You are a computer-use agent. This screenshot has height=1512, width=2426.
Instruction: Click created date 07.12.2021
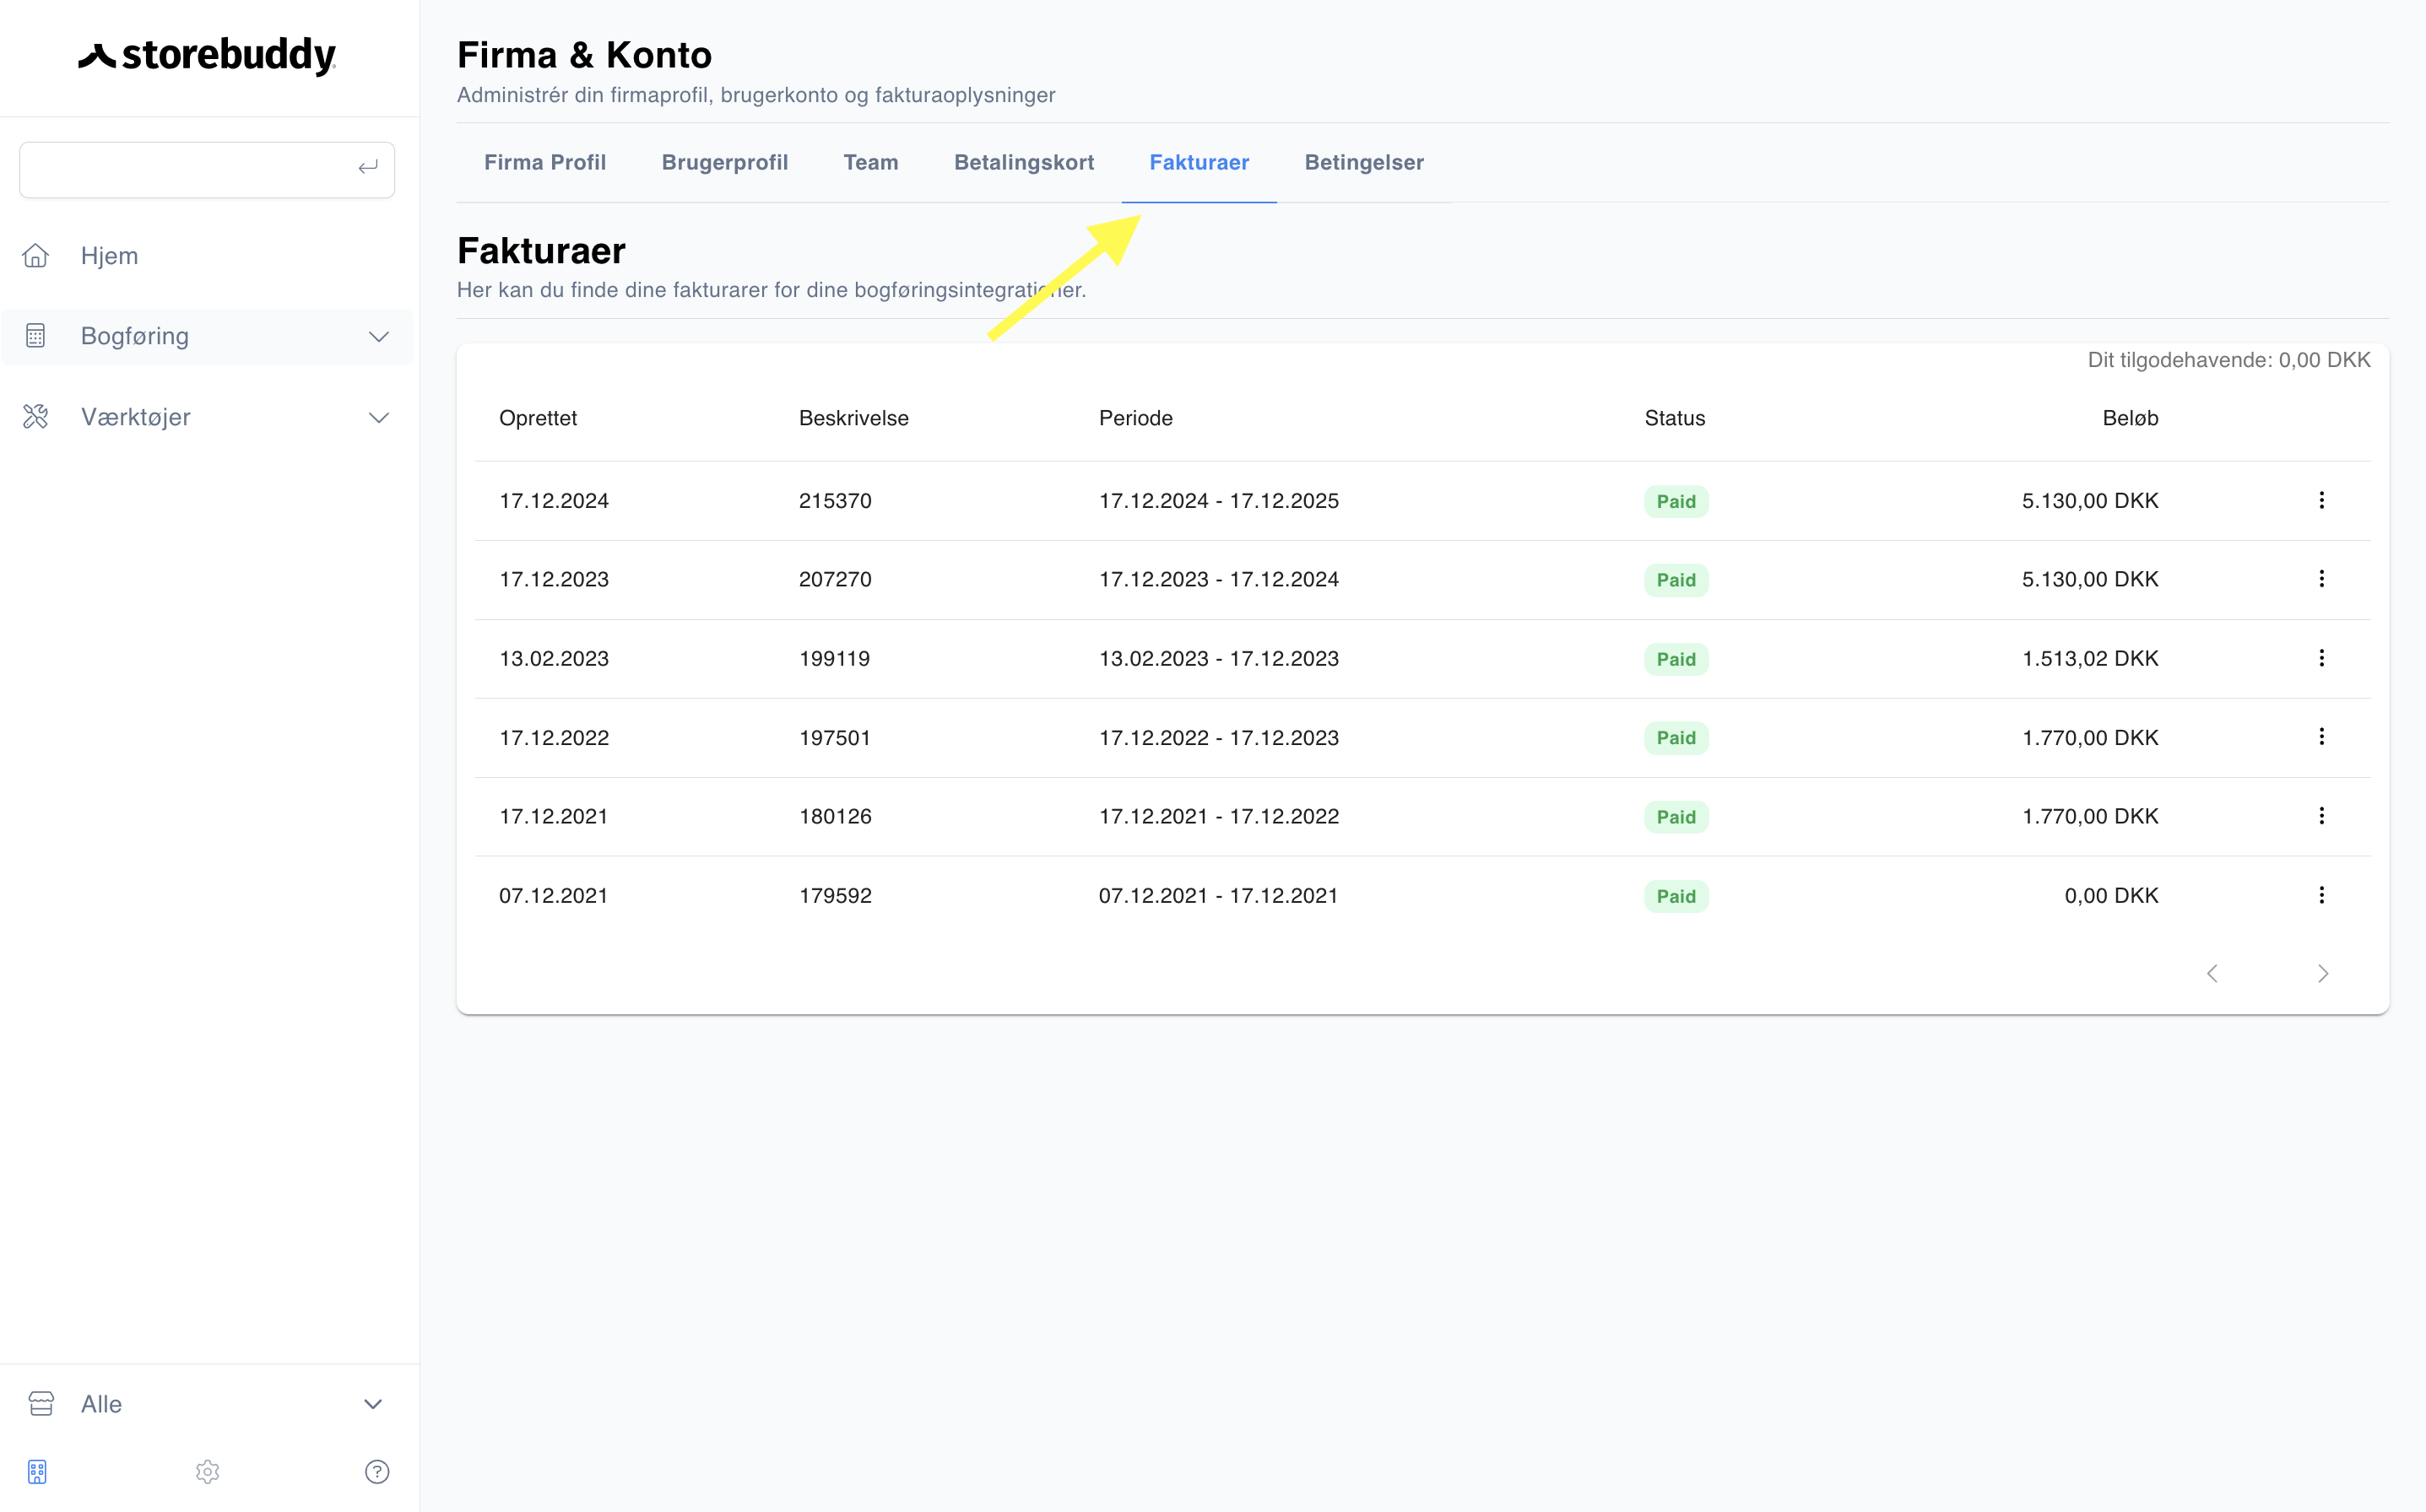point(553,895)
